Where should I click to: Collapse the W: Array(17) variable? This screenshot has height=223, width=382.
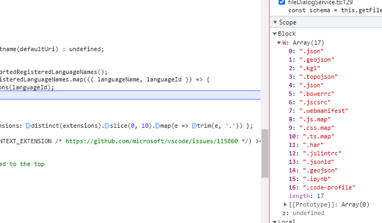[x=279, y=43]
